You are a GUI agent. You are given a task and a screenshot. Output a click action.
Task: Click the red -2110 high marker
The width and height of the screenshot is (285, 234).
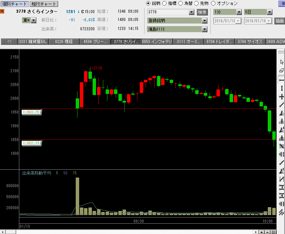point(96,68)
